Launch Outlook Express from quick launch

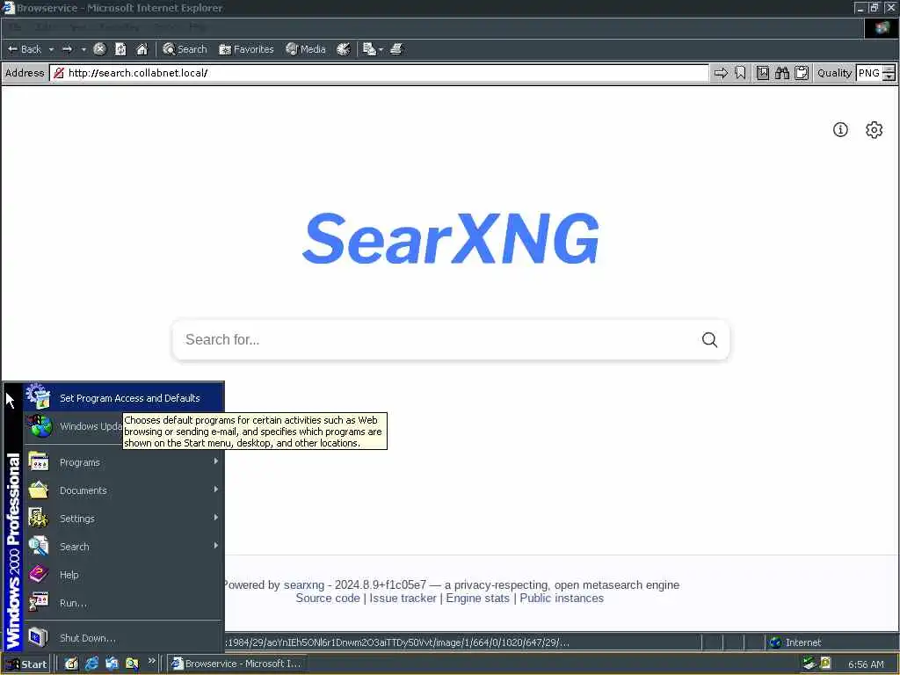(112, 664)
